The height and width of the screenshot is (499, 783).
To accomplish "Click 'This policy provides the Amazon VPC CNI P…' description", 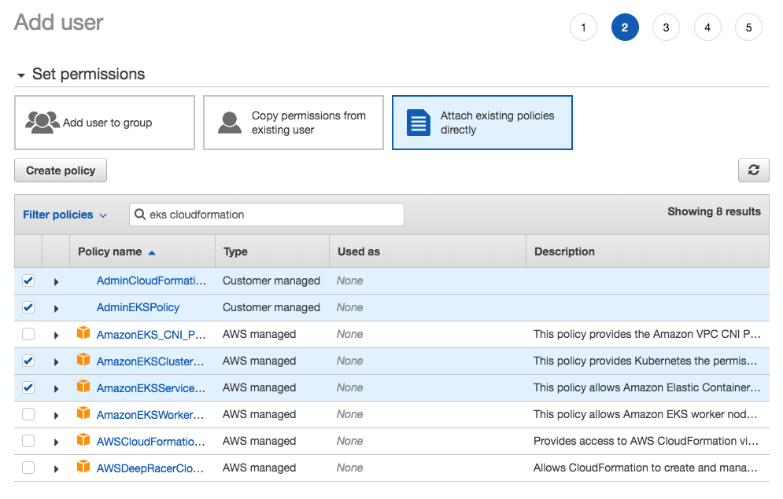I will click(x=647, y=334).
